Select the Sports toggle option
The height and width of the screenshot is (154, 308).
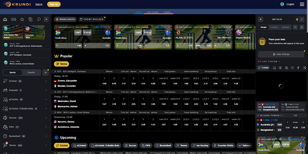[13, 72]
